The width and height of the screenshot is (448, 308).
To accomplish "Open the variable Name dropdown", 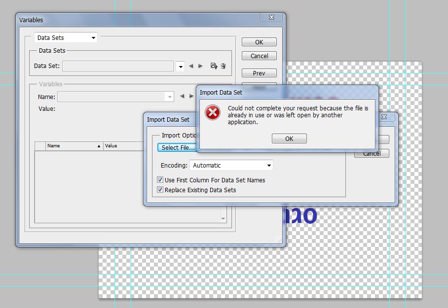I will (116, 97).
